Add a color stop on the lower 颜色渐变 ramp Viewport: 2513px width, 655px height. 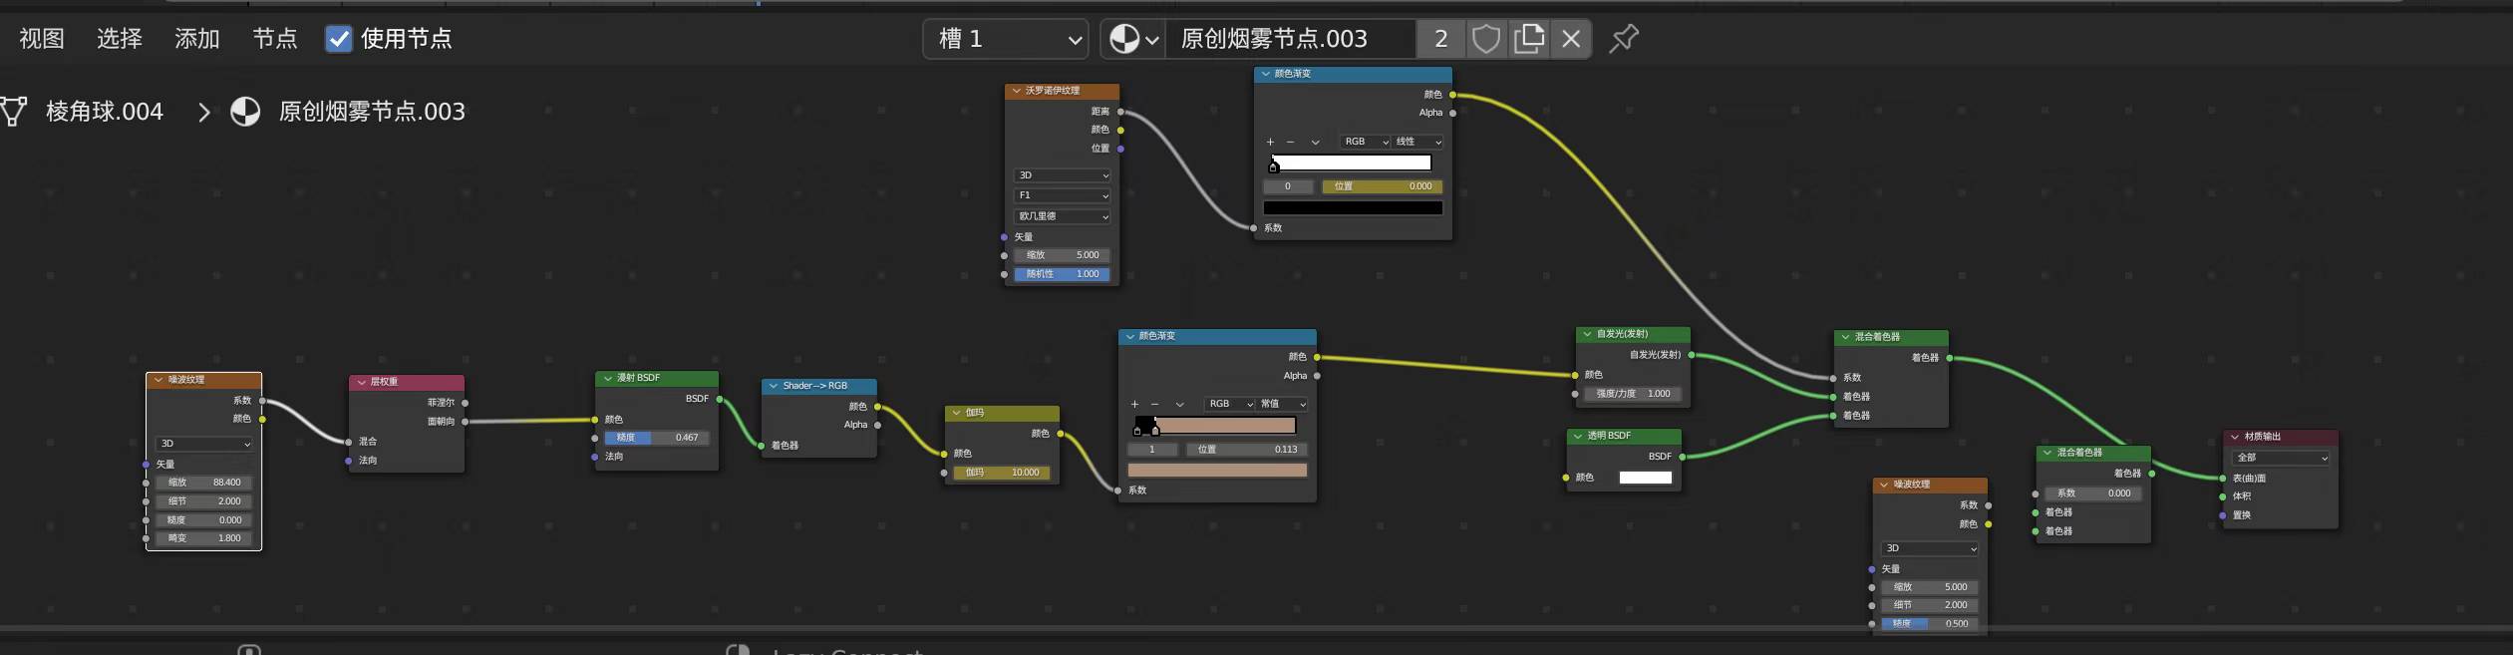click(1134, 404)
